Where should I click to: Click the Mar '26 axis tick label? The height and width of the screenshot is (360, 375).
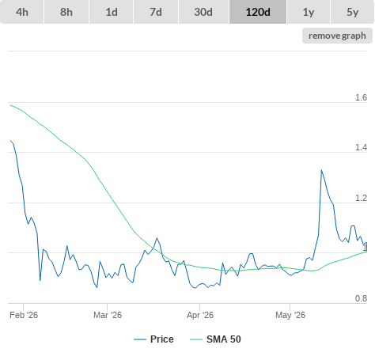[x=108, y=315]
